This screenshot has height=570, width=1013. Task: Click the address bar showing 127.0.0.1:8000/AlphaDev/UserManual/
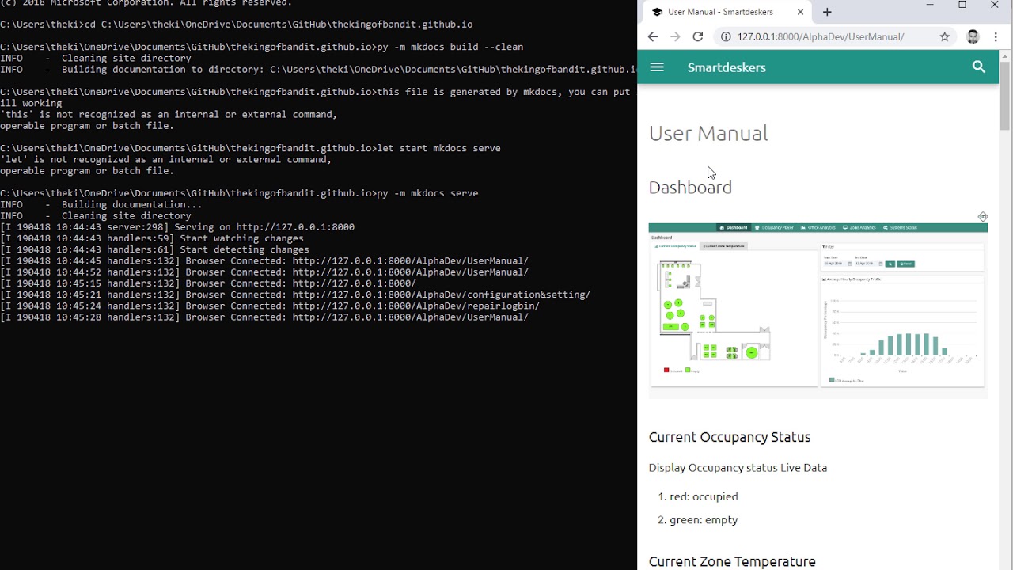click(821, 36)
